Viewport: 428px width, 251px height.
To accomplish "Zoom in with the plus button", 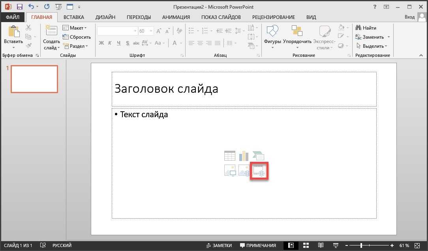I will (392, 245).
